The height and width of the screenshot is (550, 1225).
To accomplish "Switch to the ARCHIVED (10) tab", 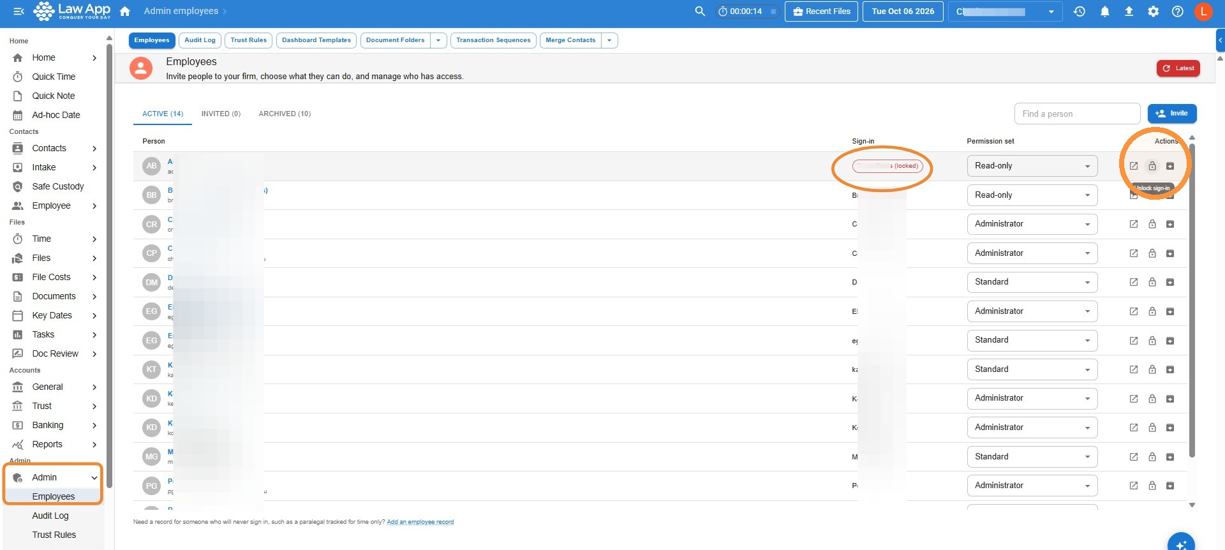I will click(x=285, y=114).
